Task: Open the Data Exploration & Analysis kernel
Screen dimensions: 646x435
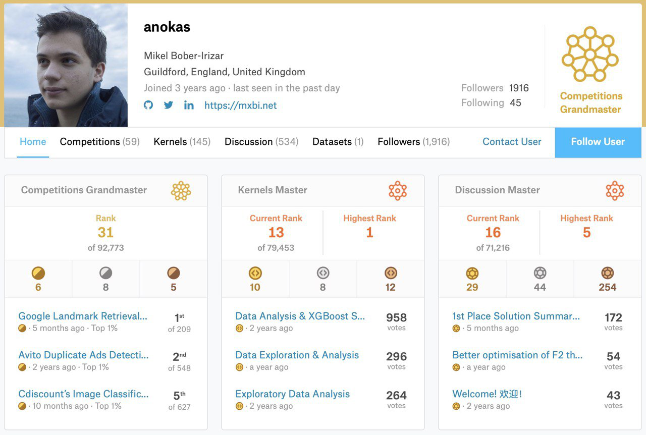Action: 297,355
